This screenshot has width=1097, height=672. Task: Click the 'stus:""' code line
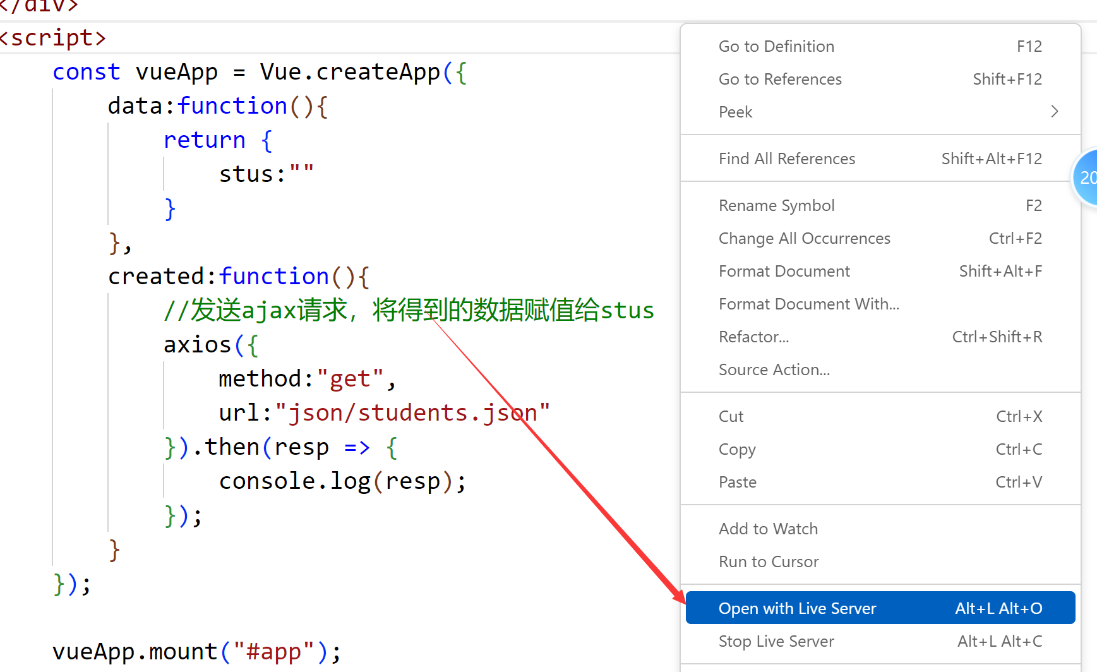[x=266, y=174]
